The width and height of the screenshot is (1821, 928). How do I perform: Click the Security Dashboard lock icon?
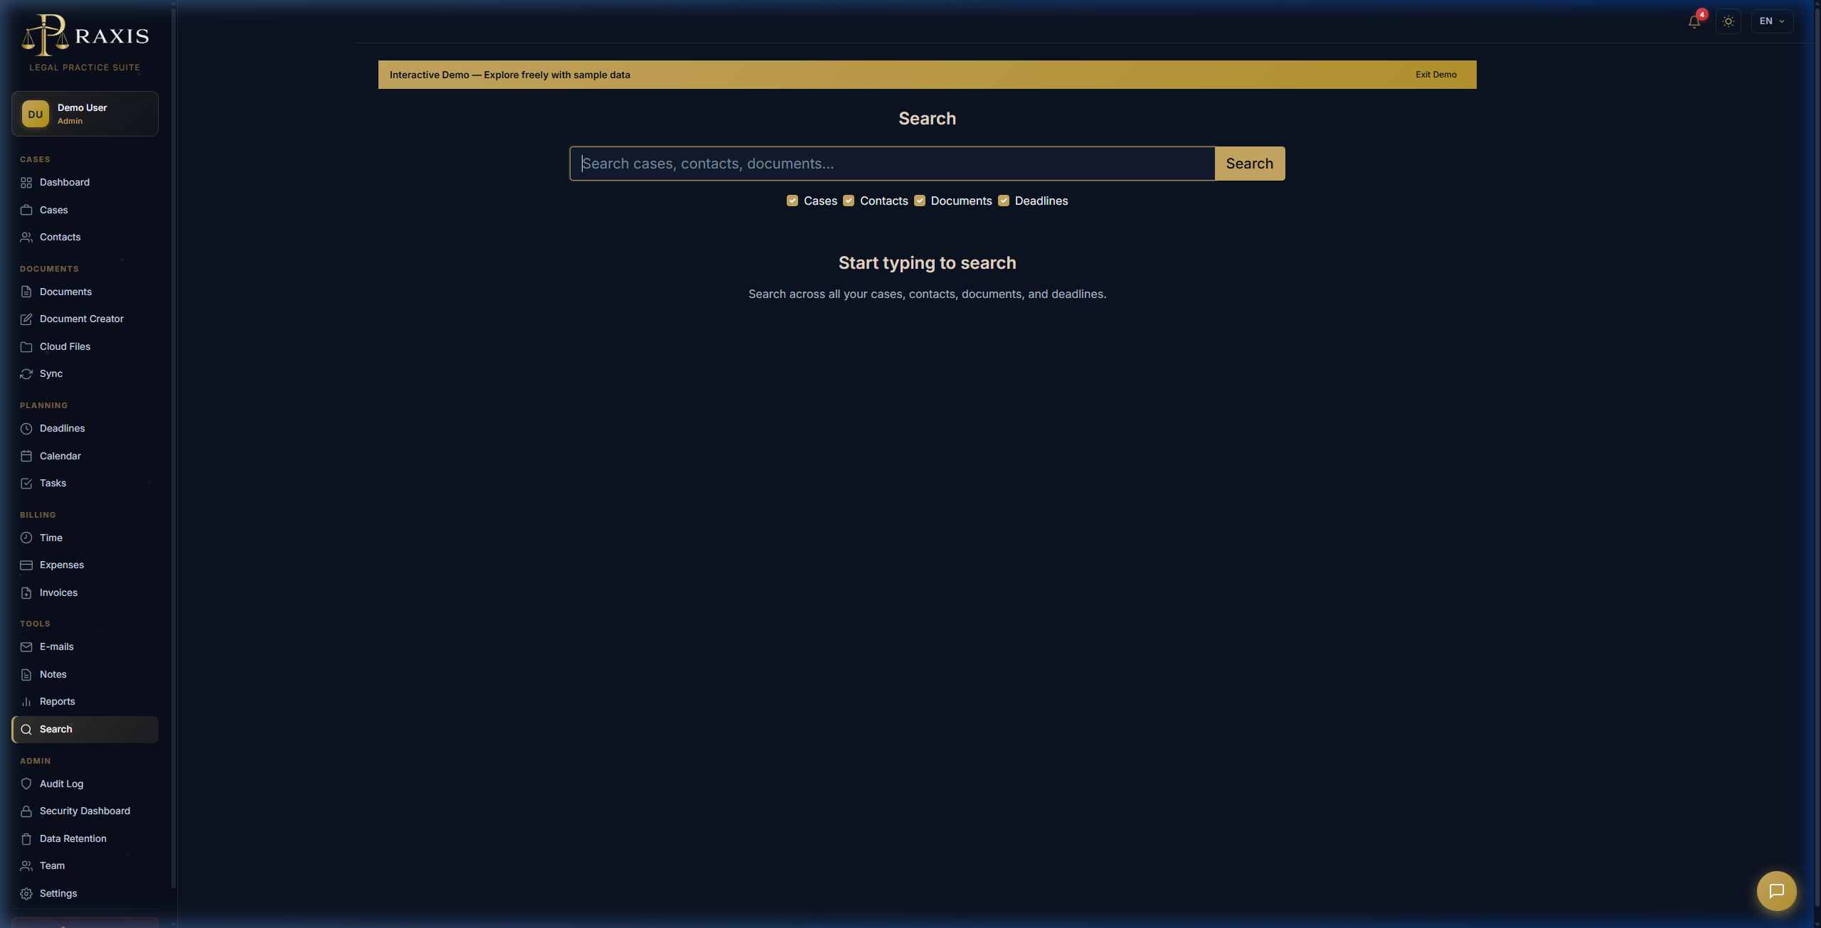26,811
